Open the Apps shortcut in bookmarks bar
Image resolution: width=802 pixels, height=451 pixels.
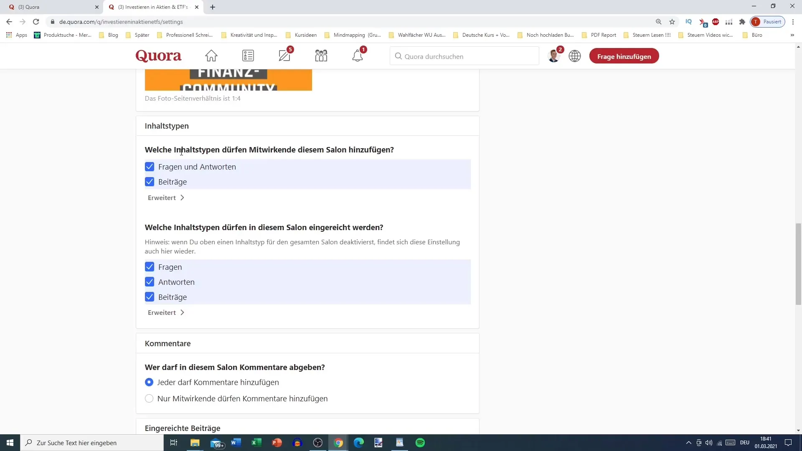(17, 35)
